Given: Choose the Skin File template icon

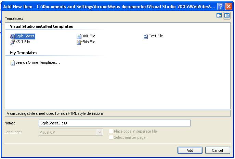Looking at the screenshot, I should click(x=79, y=42).
